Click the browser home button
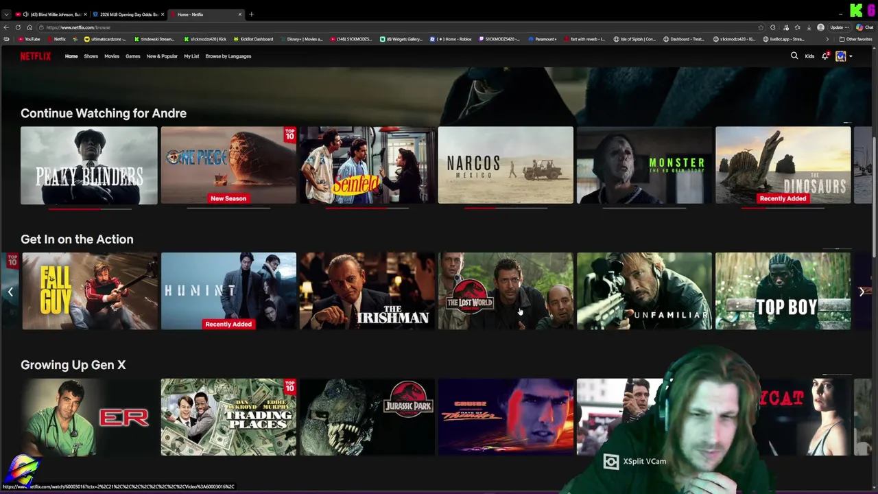 (x=29, y=27)
